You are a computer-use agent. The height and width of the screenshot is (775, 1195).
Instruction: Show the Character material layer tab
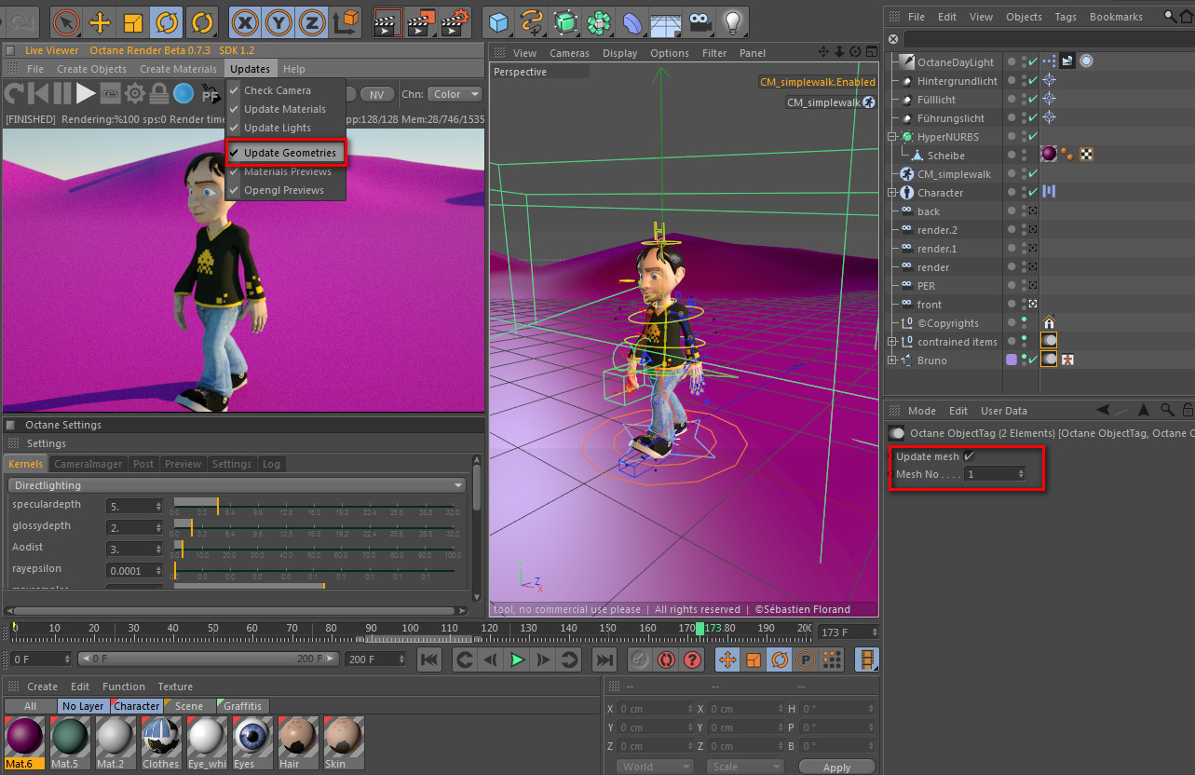tap(136, 706)
